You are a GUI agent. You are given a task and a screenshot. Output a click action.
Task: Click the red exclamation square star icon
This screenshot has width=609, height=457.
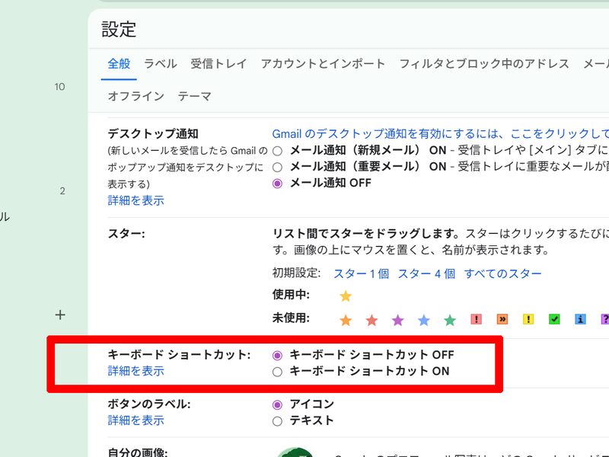click(x=476, y=320)
